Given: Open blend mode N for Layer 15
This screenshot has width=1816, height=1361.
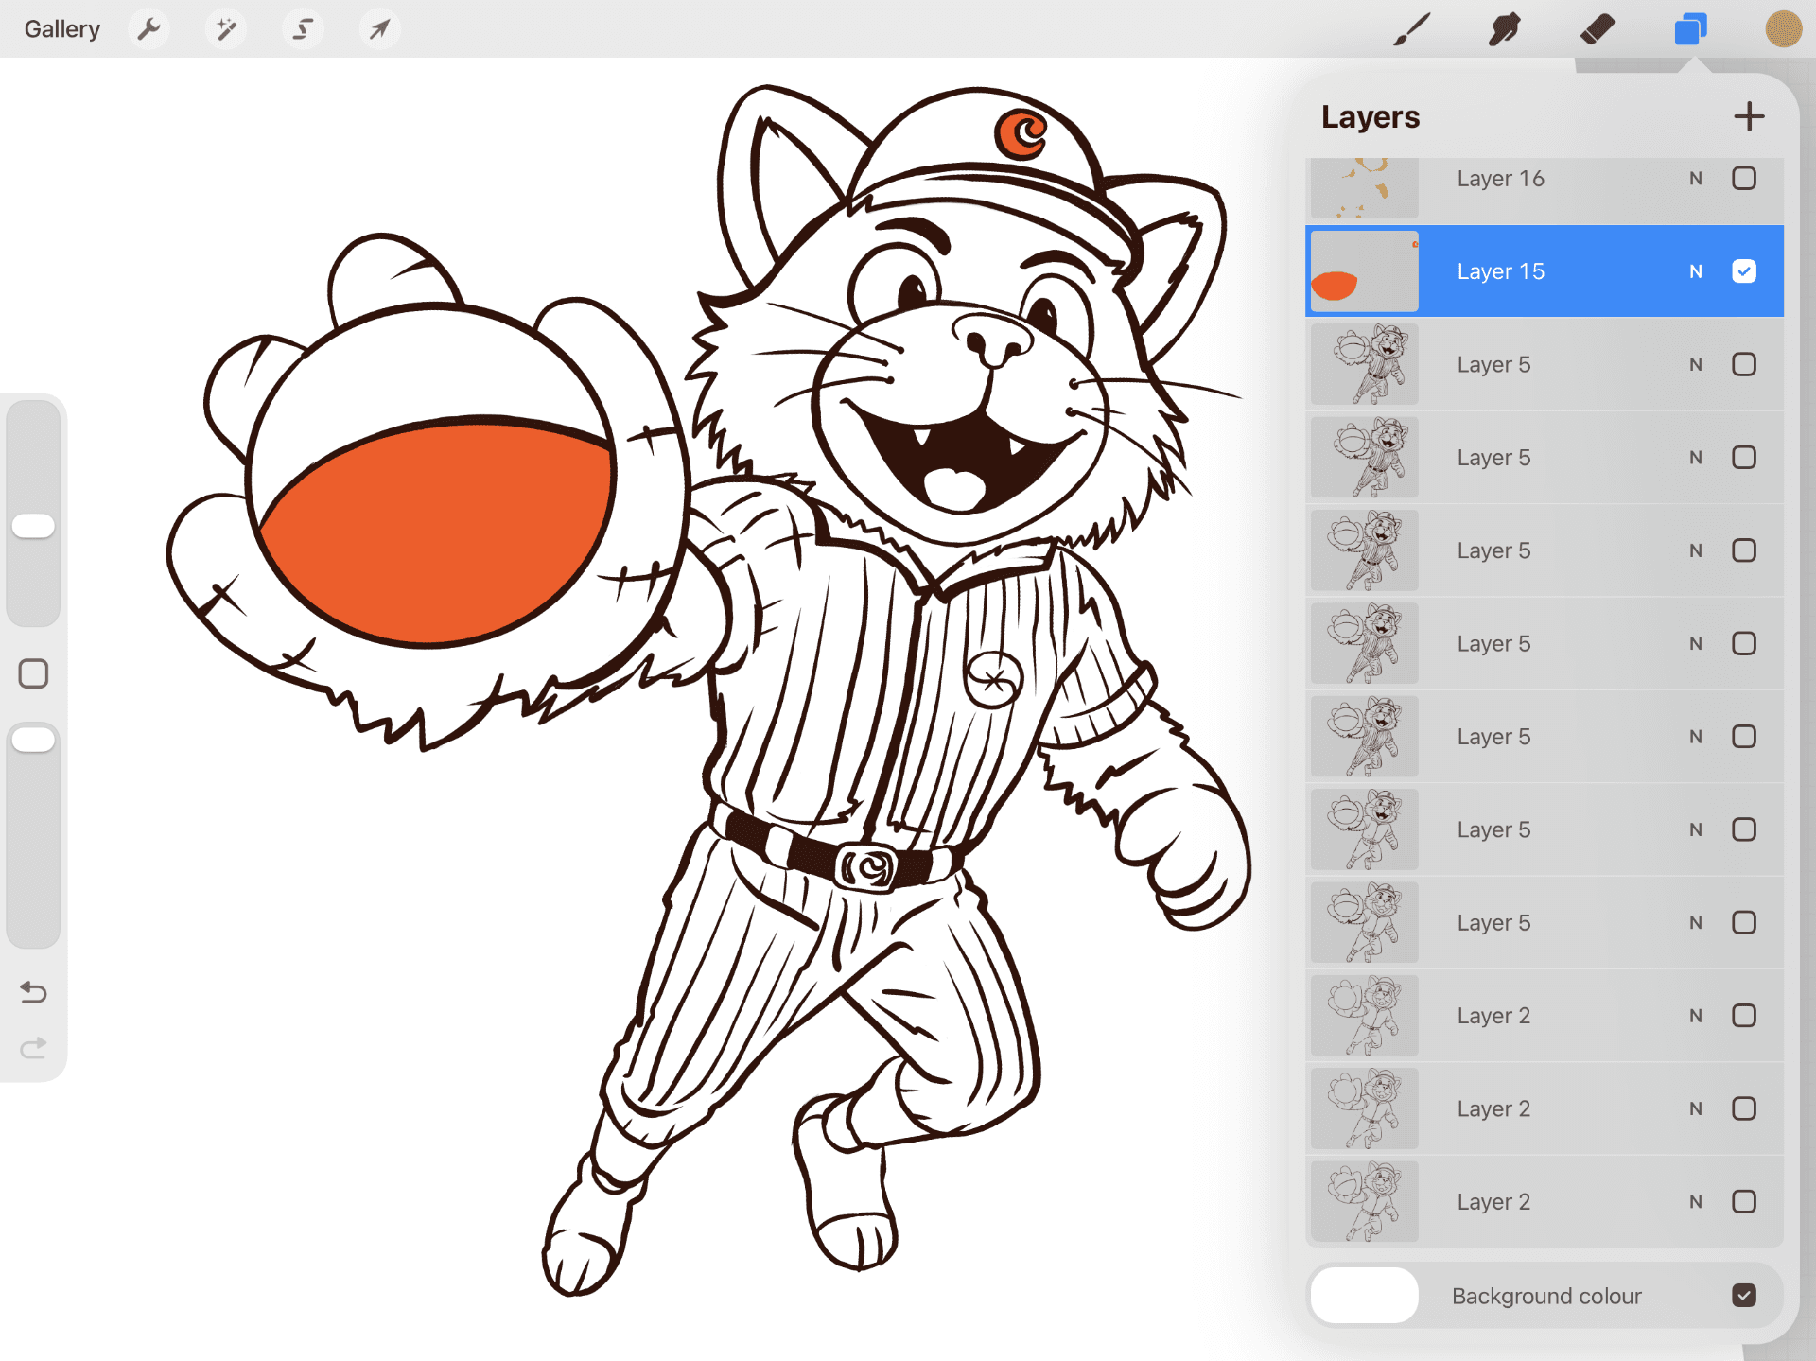Looking at the screenshot, I should pos(1696,271).
